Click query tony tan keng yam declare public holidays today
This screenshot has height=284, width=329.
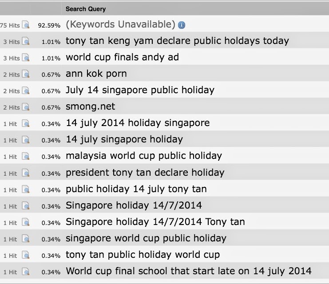pyautogui.click(x=177, y=41)
